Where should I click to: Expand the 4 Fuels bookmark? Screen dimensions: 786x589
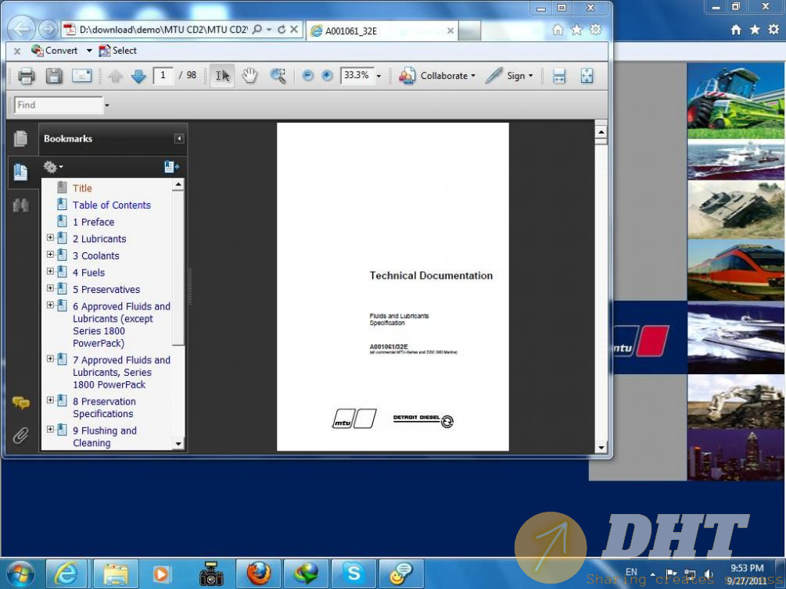click(x=50, y=272)
